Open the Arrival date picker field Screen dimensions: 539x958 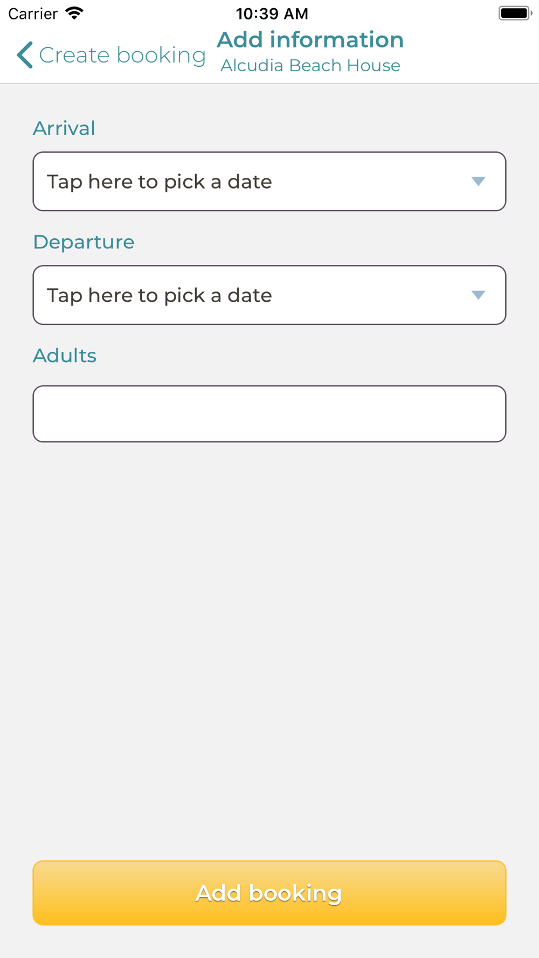[269, 182]
